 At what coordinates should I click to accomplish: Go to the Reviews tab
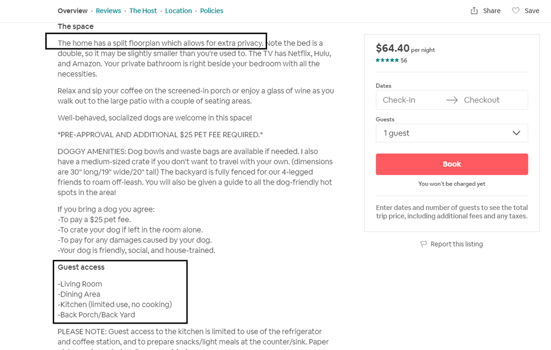(108, 10)
